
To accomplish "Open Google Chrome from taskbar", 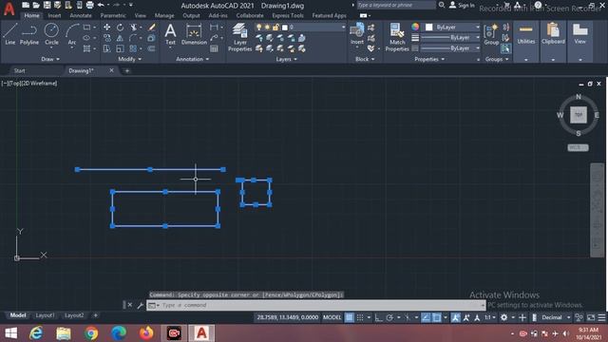I will coord(91,333).
